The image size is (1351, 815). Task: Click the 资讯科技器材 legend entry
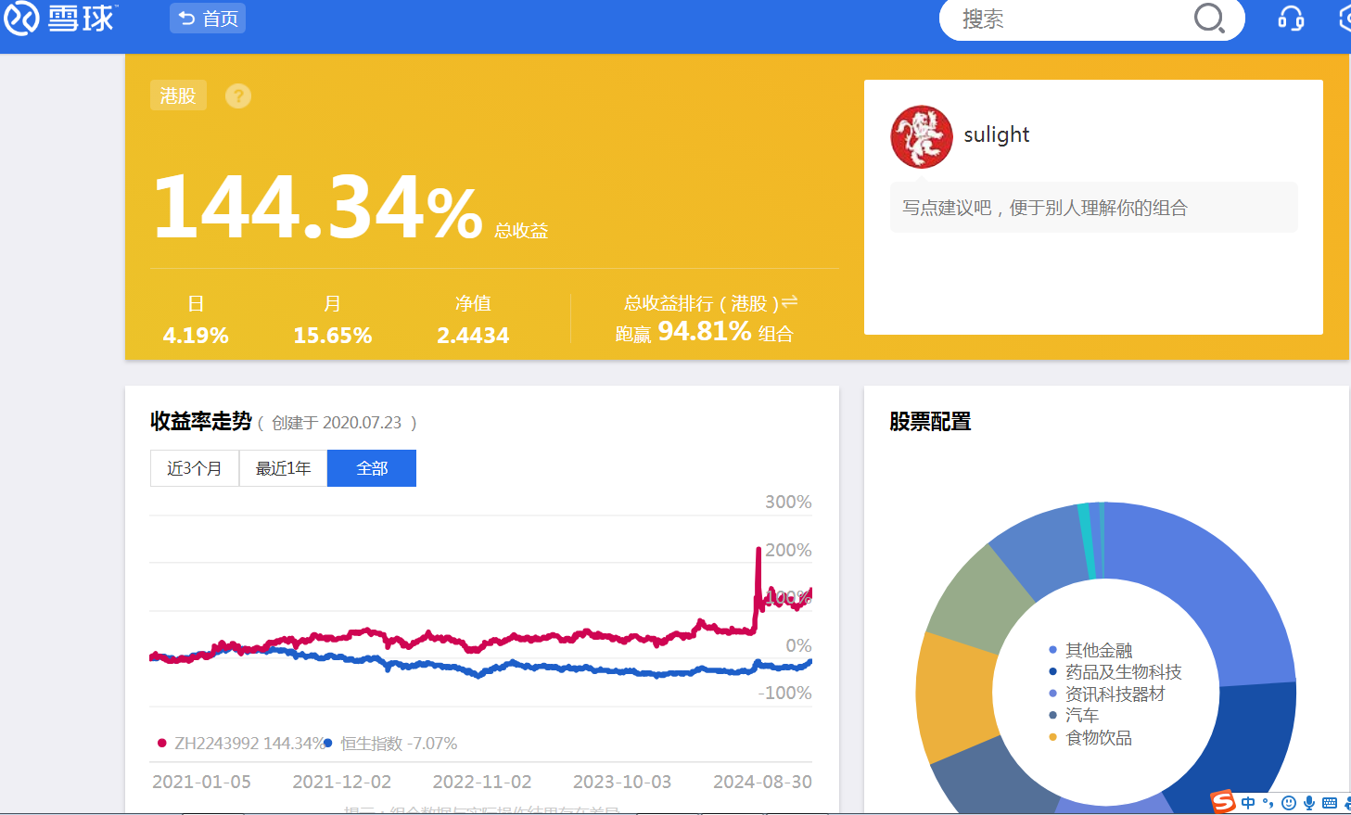(1107, 694)
